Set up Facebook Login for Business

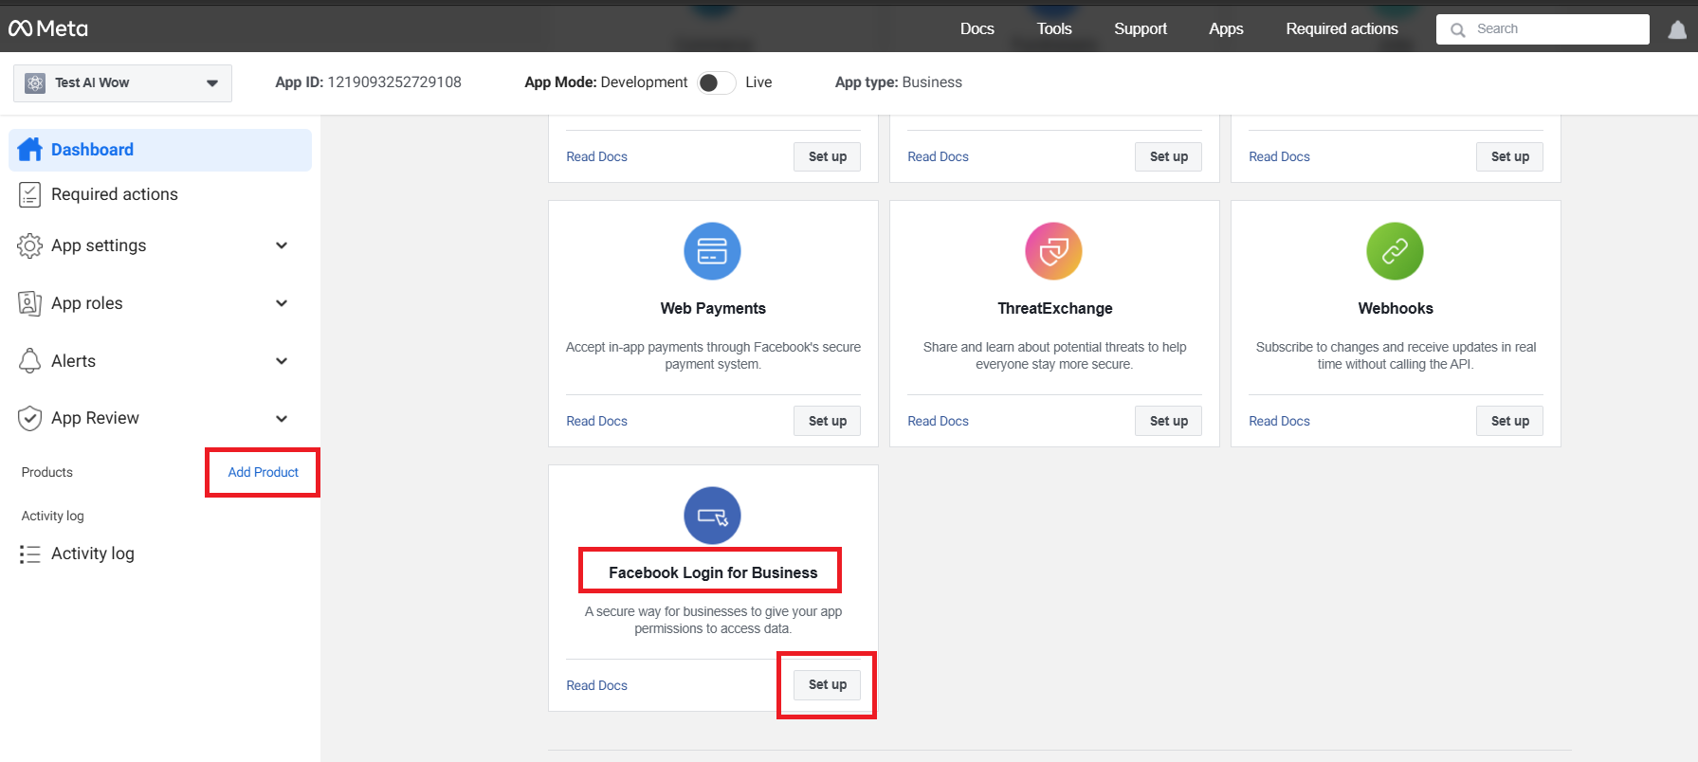pyautogui.click(x=827, y=684)
